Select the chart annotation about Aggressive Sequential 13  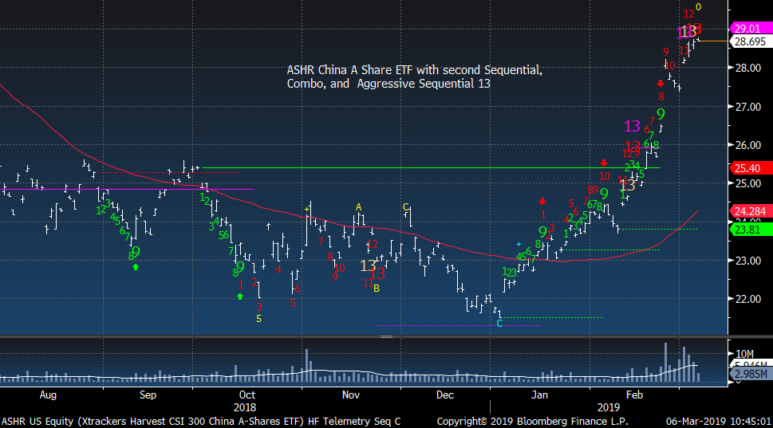coord(415,77)
